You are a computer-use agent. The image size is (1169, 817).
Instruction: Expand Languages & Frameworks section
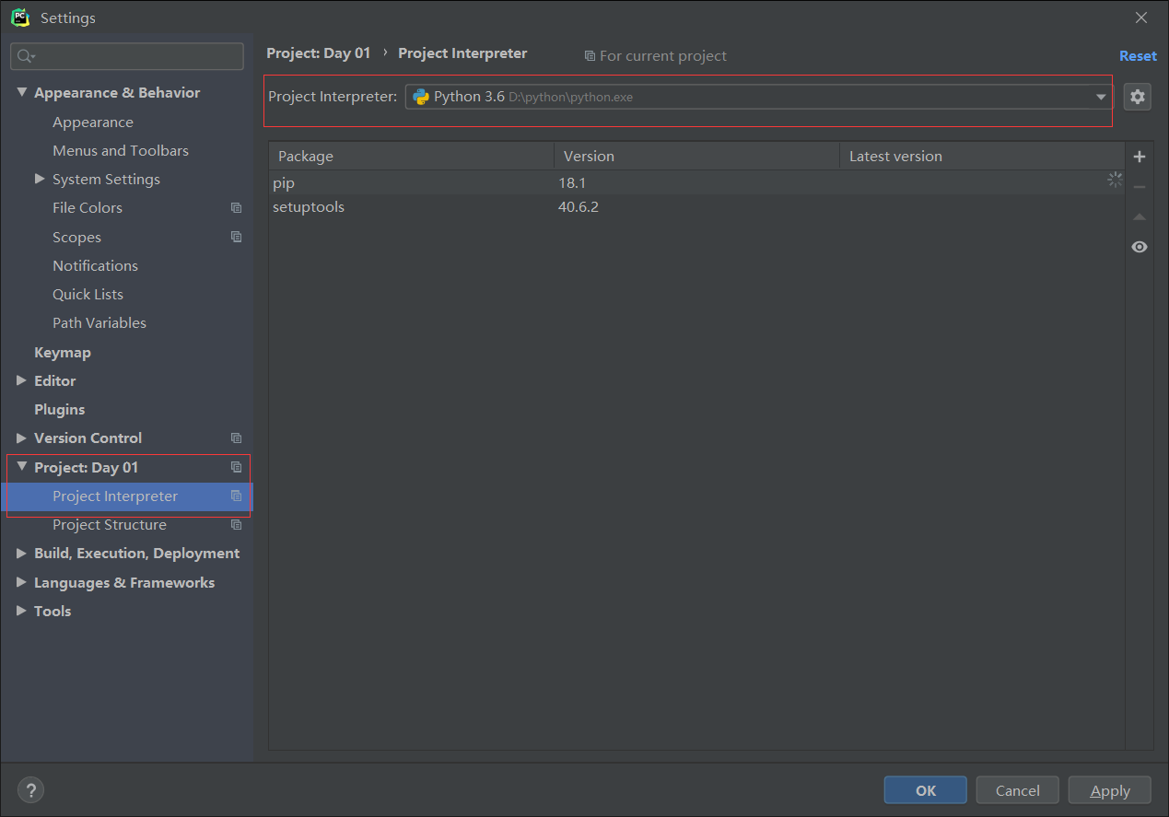[x=22, y=582]
